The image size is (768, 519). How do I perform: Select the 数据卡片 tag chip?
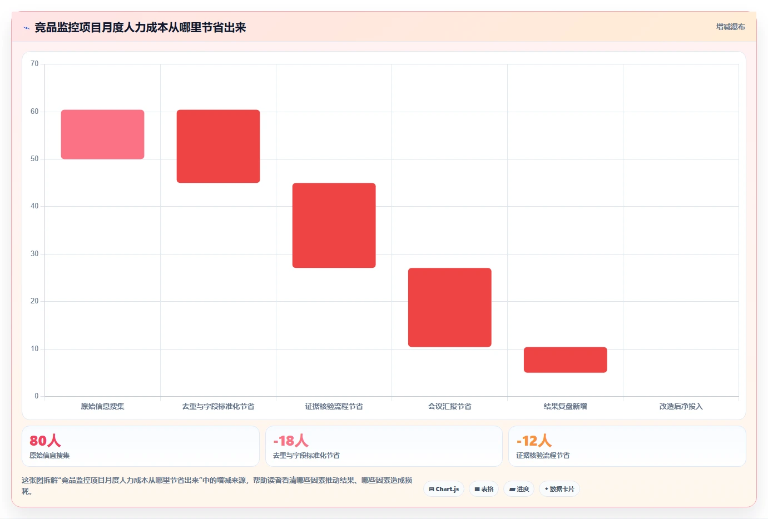559,489
